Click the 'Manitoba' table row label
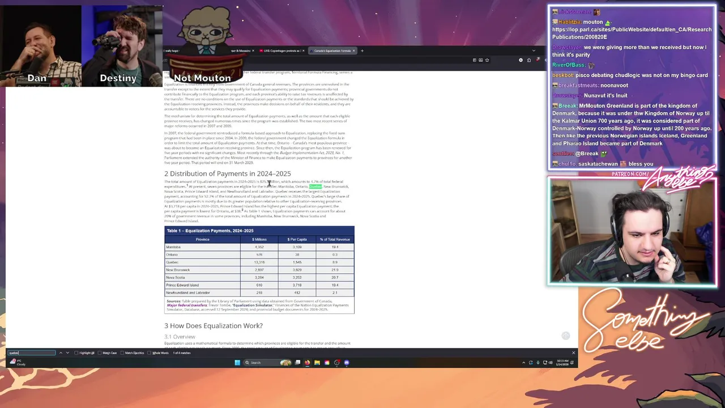 point(173,247)
